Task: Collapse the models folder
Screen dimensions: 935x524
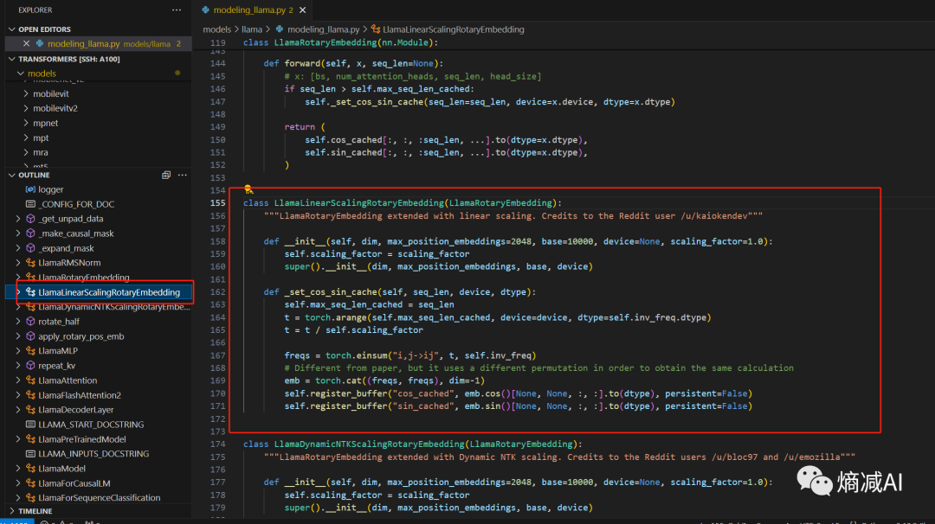Action: click(21, 73)
